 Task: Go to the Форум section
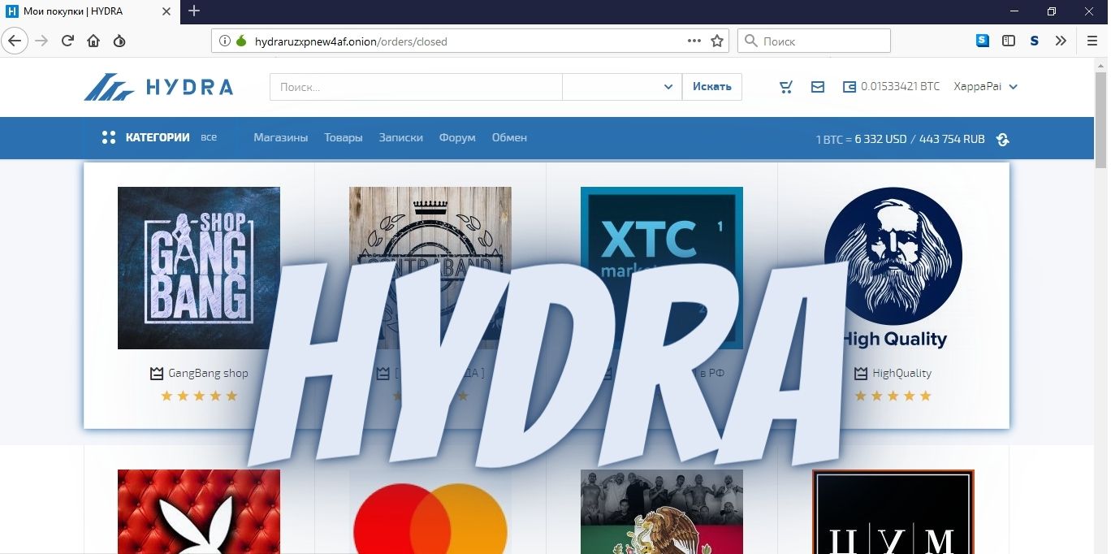tap(457, 138)
